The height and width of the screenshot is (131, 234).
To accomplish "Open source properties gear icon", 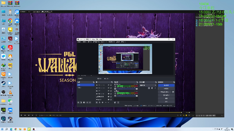I will [103, 102].
